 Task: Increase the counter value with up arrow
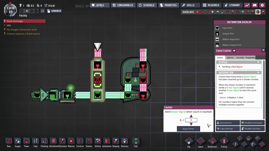click(191, 116)
